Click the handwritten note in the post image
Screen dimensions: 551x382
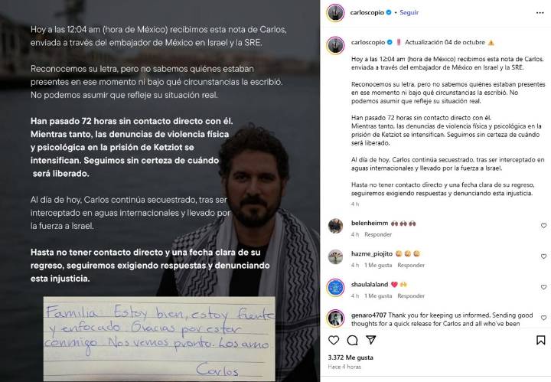coord(159,339)
